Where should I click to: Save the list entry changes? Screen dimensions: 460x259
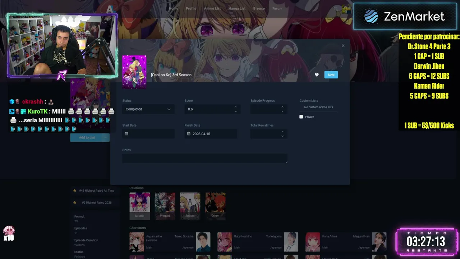(x=331, y=75)
